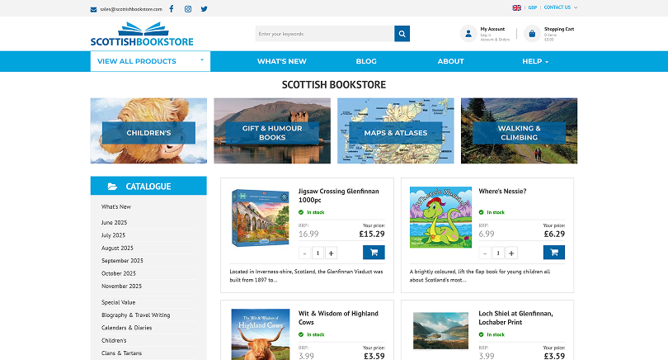This screenshot has width=668, height=360.
Task: Click the magnifier search button
Action: [x=402, y=34]
